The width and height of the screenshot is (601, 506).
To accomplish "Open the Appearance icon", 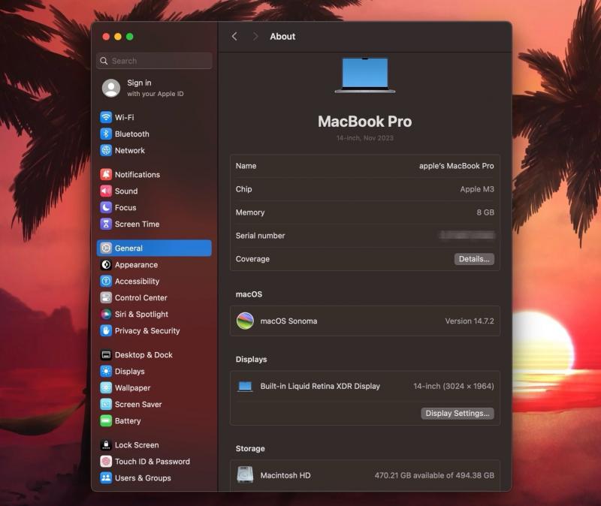I will click(x=106, y=264).
